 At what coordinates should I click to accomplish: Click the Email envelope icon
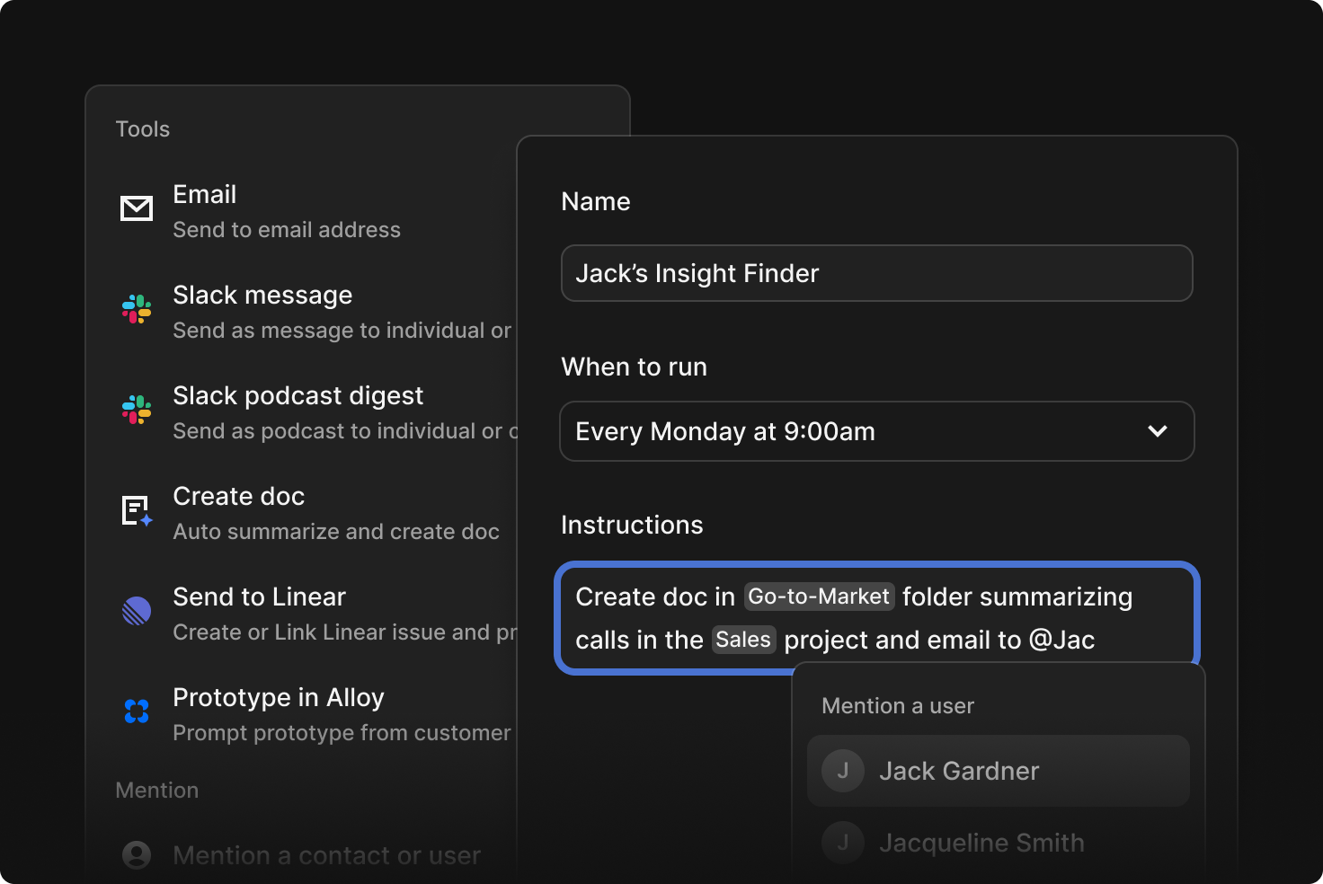click(x=137, y=208)
